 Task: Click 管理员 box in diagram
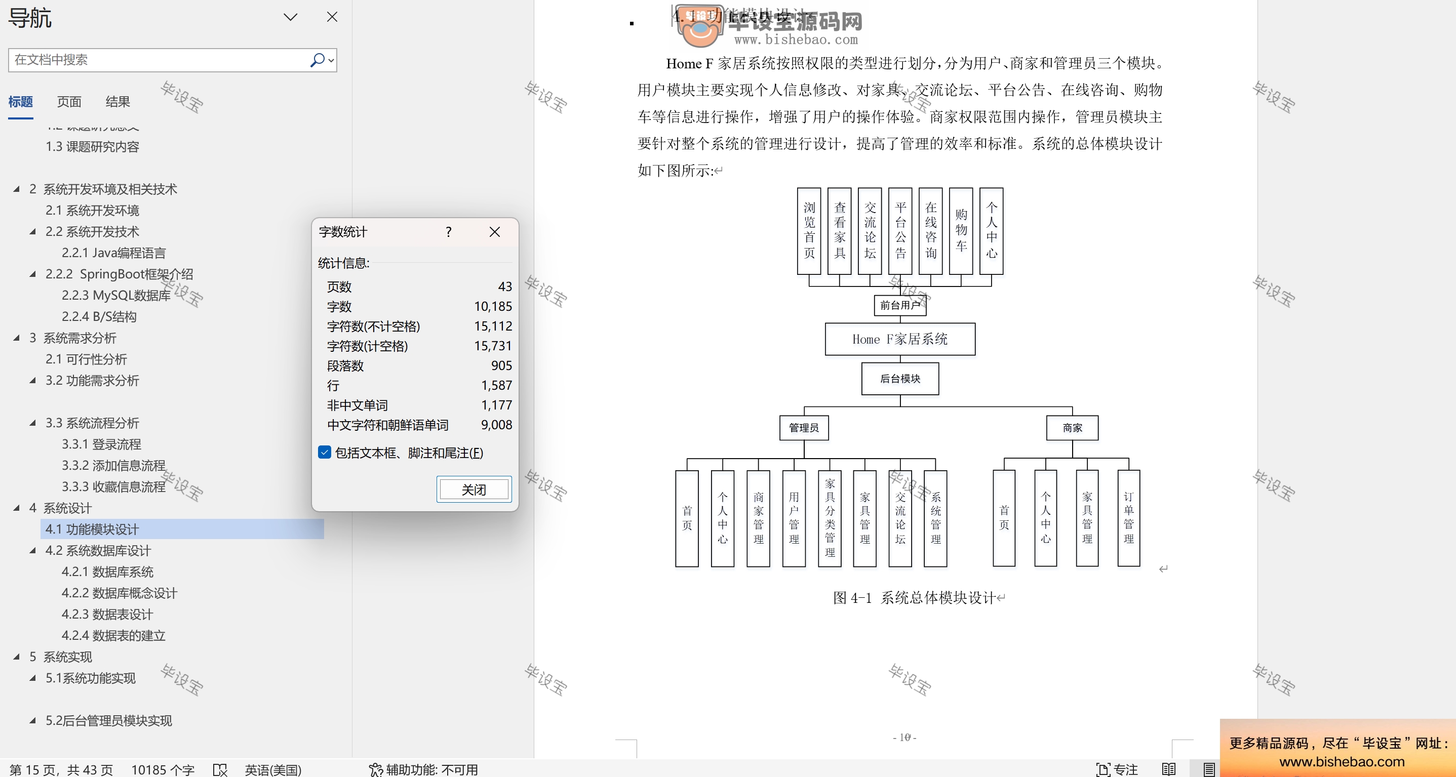click(x=804, y=428)
